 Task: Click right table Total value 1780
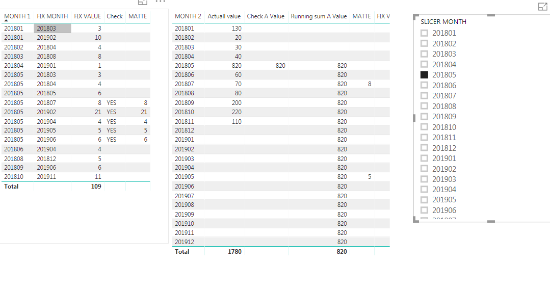pos(234,252)
